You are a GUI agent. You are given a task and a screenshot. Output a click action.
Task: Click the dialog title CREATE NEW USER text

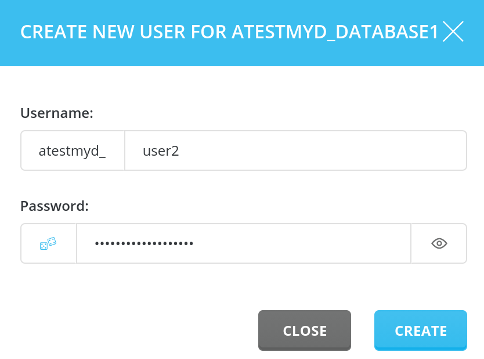tap(229, 32)
